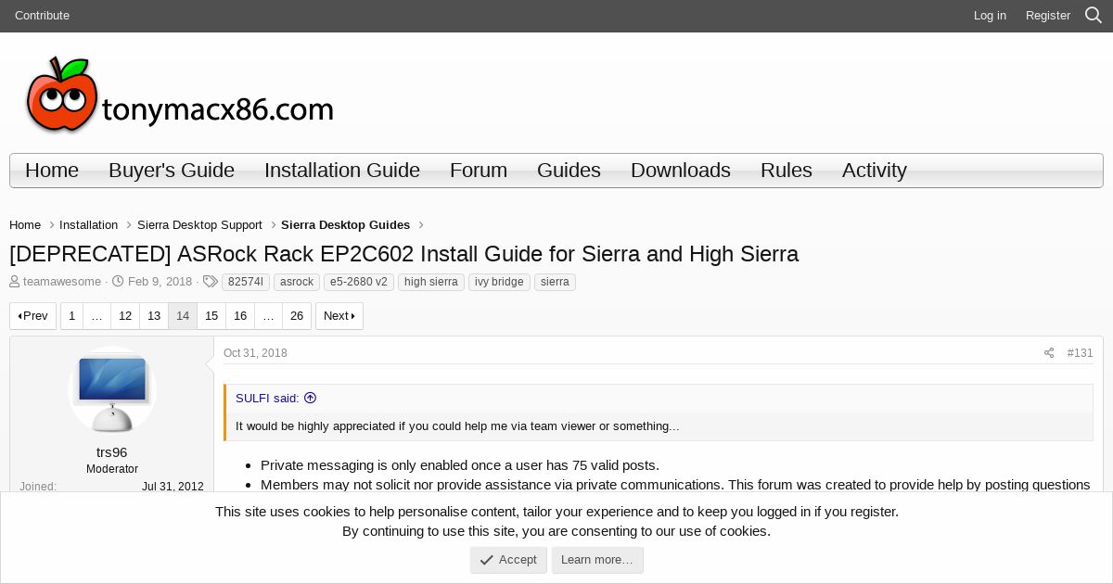Open the Installation Guide menu

(342, 171)
